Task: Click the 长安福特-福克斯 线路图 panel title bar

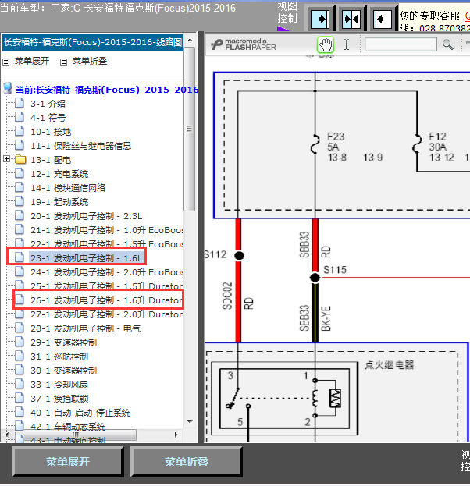Action: click(x=93, y=42)
